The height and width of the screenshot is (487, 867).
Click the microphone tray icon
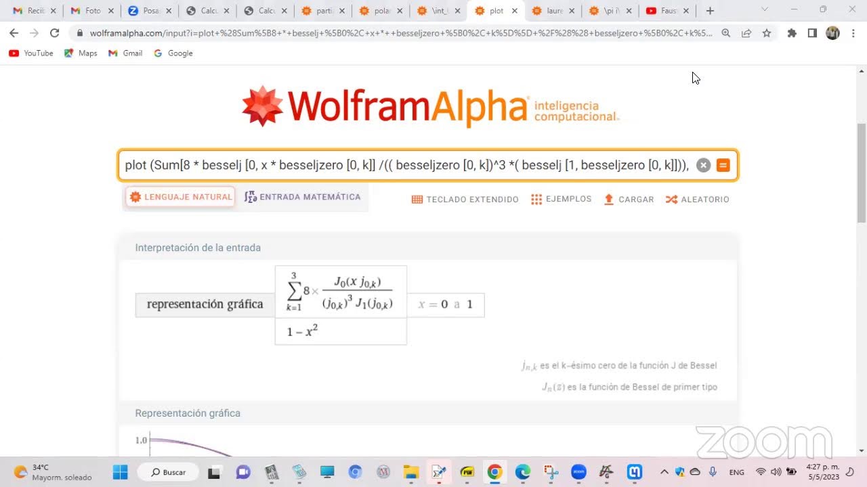click(713, 472)
